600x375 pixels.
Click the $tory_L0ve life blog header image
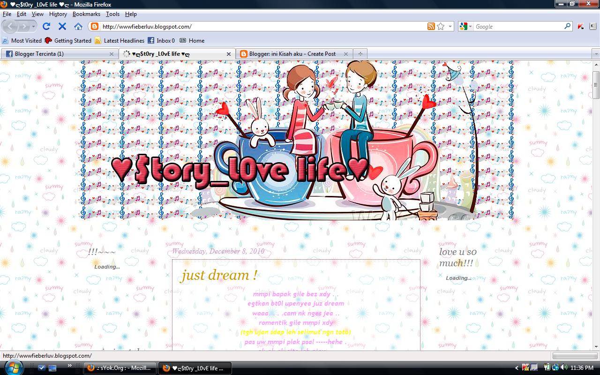(x=297, y=140)
